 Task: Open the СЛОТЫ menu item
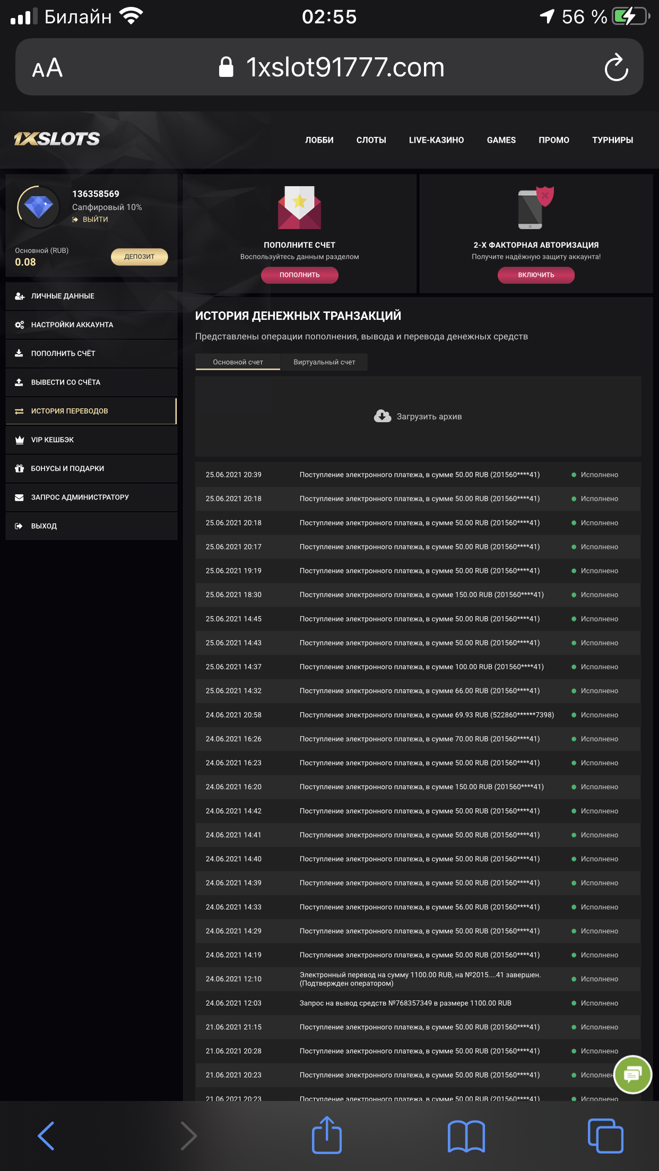click(x=371, y=140)
